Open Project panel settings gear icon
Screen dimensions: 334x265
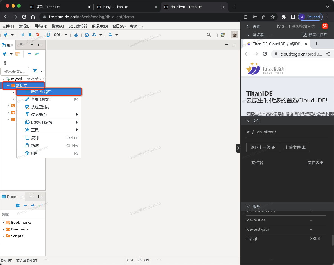pyautogui.click(x=18, y=205)
